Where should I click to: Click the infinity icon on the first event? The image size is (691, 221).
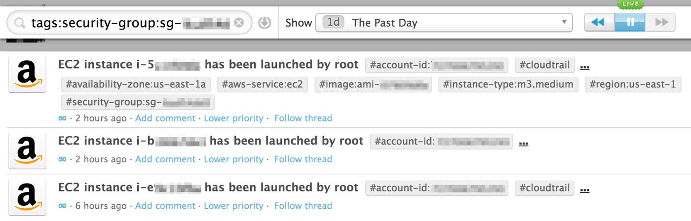tap(62, 118)
